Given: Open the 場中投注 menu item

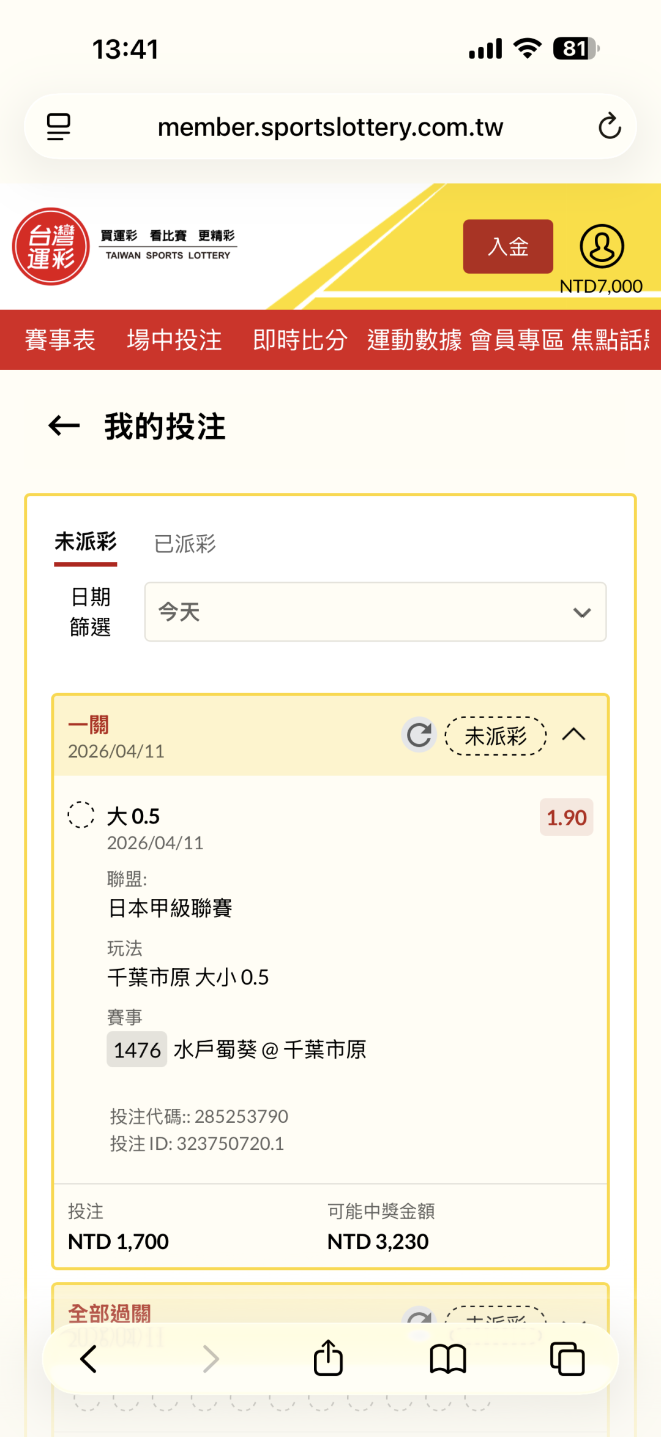Looking at the screenshot, I should (x=174, y=340).
